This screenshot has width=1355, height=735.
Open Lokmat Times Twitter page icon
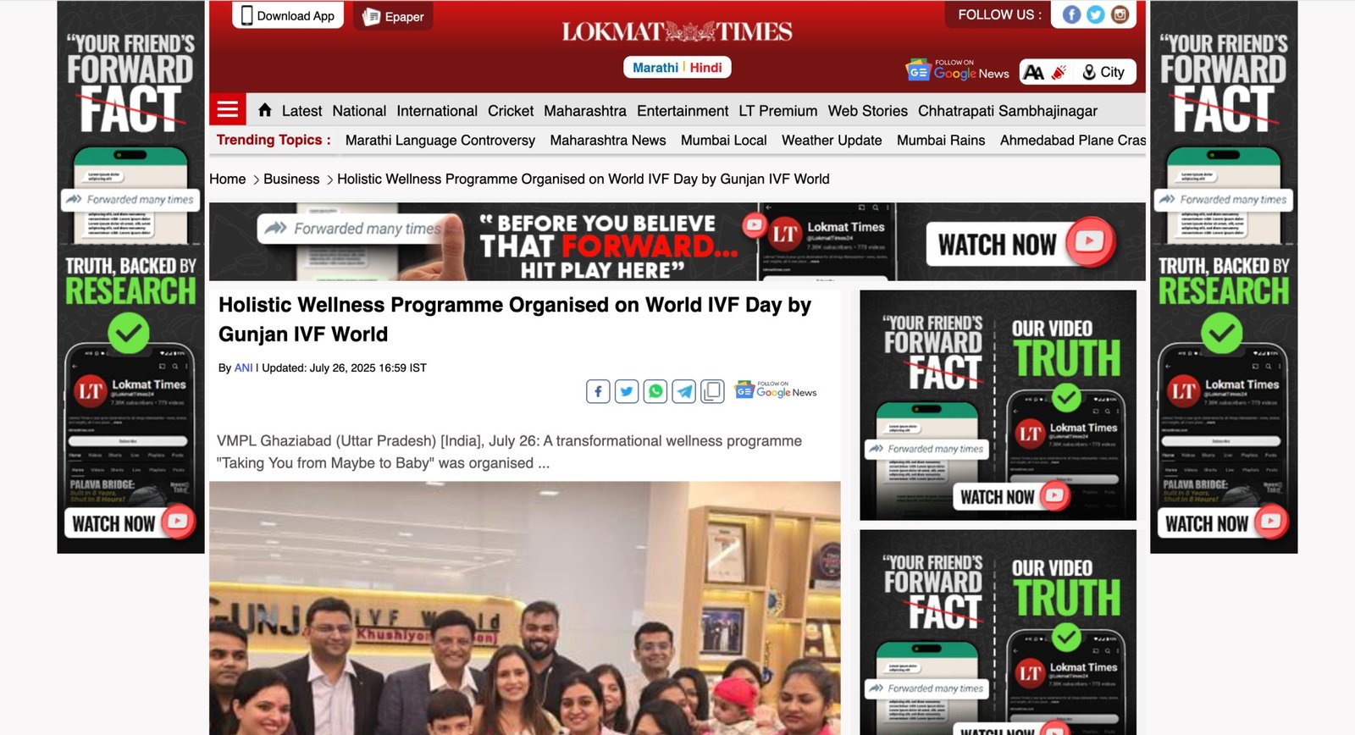point(1096,14)
